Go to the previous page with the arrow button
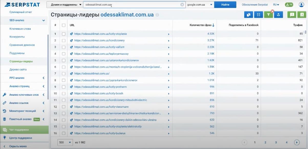 pos(245,142)
